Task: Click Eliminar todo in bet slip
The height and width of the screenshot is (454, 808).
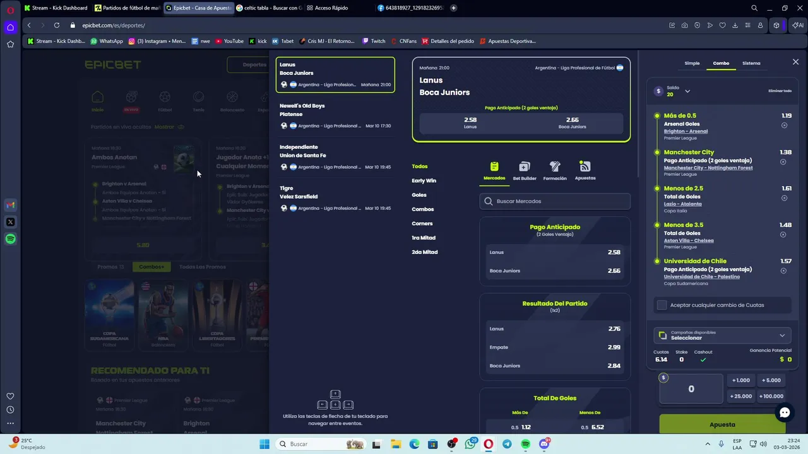Action: point(780,91)
